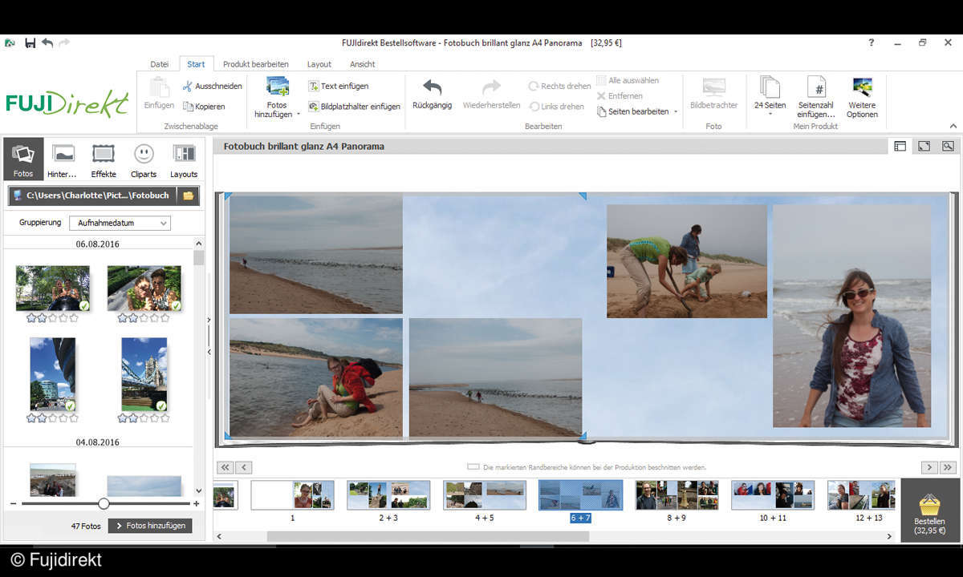Select pages 8 + 9 thumbnail
963x577 pixels.
[x=677, y=495]
